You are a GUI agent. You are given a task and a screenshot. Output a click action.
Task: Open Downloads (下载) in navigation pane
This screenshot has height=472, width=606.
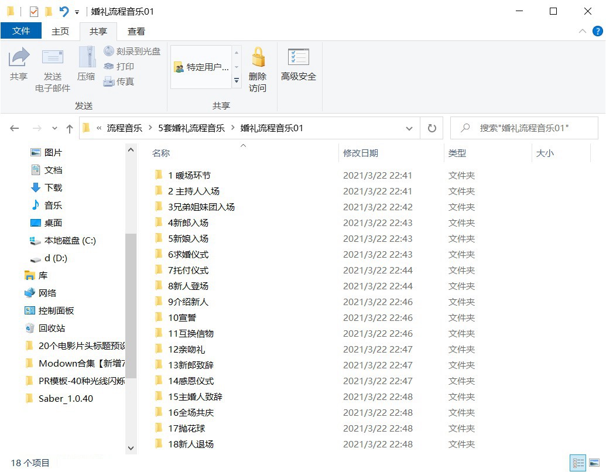[46, 188]
